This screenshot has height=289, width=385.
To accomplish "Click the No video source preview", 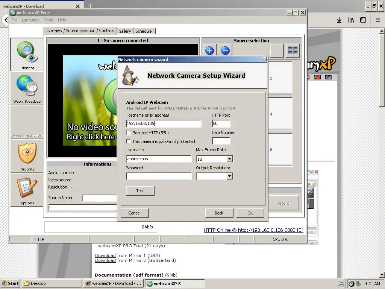I will (x=90, y=100).
